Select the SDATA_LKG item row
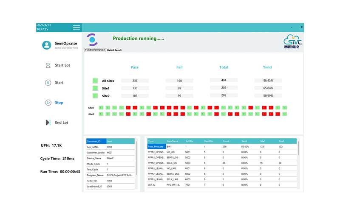 [x=222, y=174]
